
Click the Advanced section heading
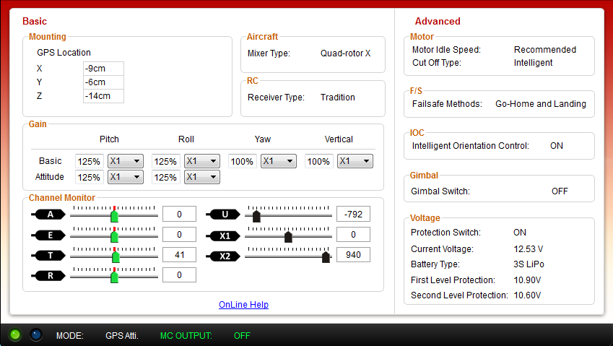click(x=438, y=21)
